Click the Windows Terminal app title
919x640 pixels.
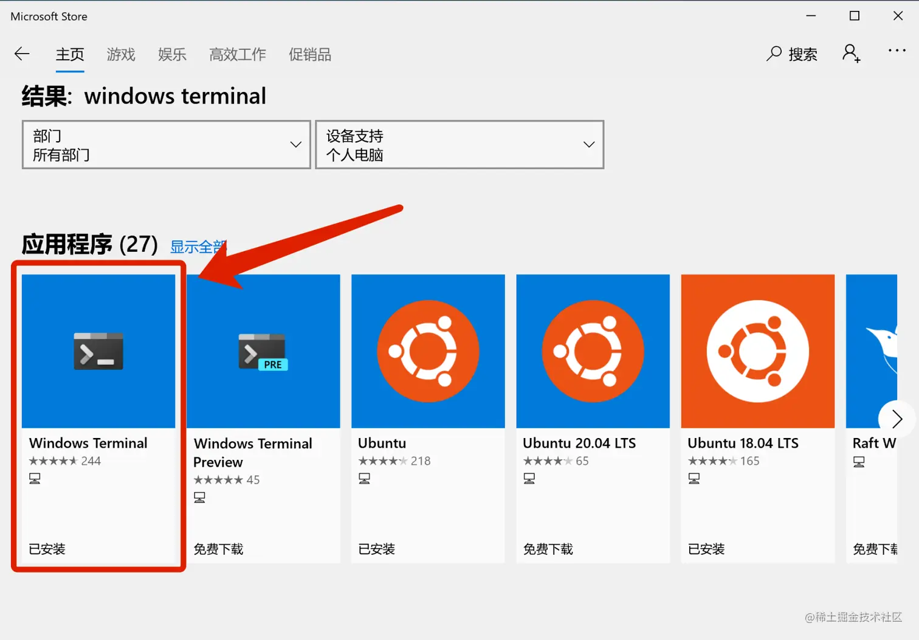88,443
